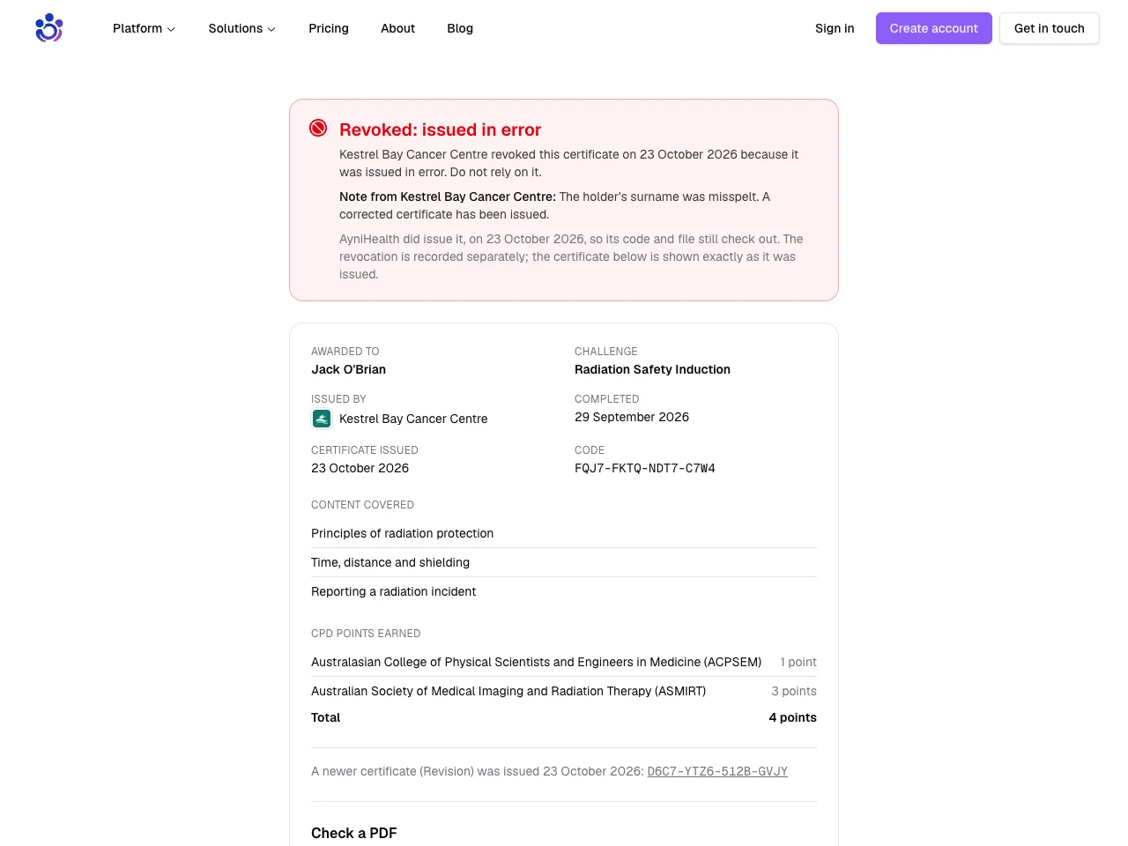Viewport: 1128px width, 846px height.
Task: Click the Revoked: issued in error heading
Action: [x=440, y=130]
